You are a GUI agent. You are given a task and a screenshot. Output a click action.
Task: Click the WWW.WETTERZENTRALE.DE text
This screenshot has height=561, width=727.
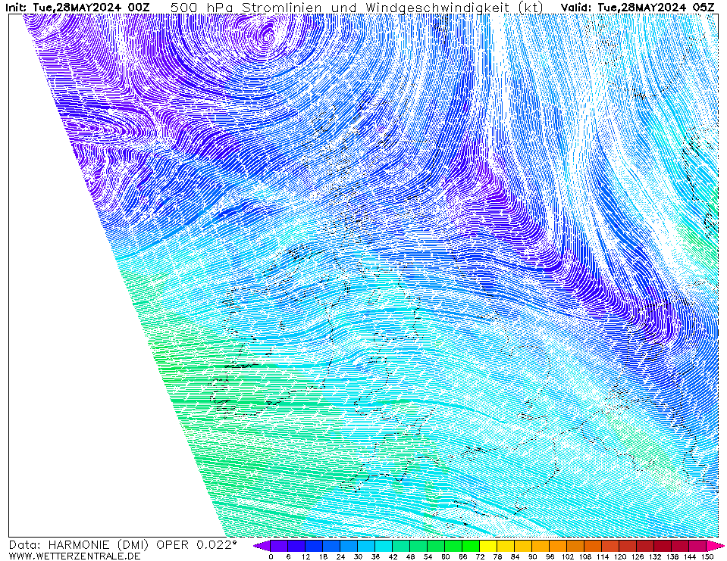click(74, 556)
